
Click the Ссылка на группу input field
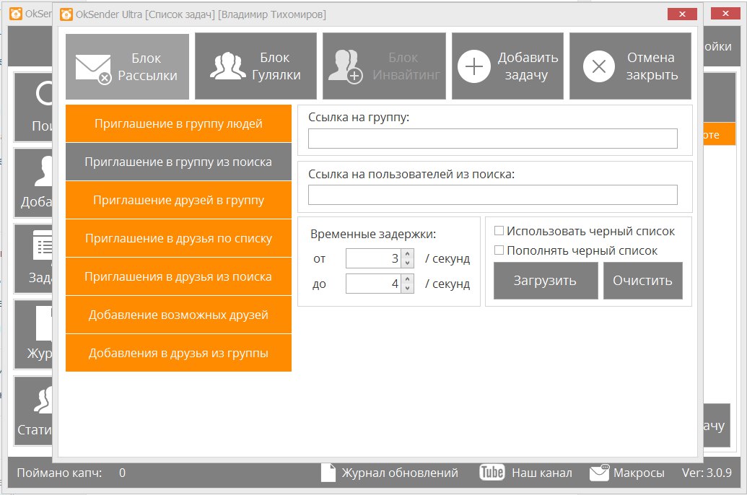click(x=492, y=139)
